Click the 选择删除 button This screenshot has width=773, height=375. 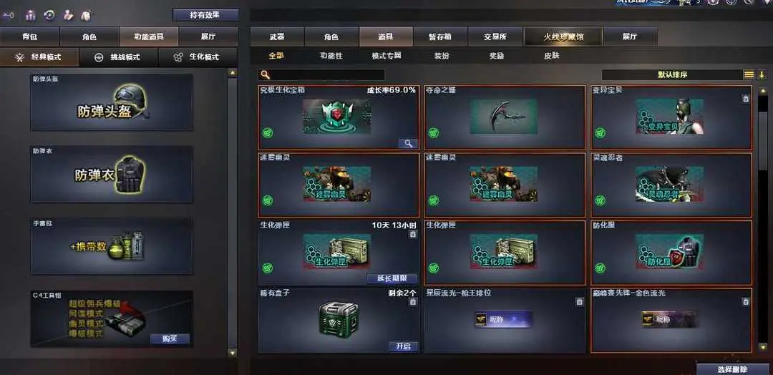733,369
